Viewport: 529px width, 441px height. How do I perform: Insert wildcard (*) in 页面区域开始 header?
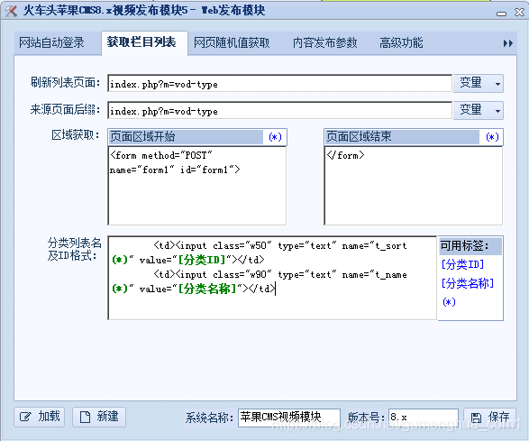pos(275,137)
